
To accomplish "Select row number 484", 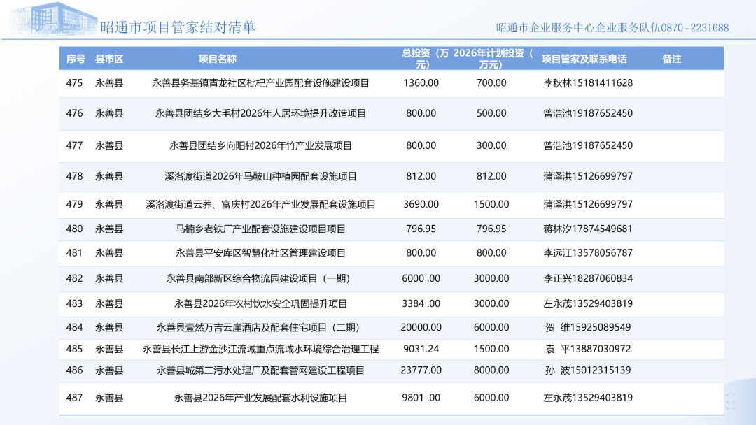I will tap(74, 328).
